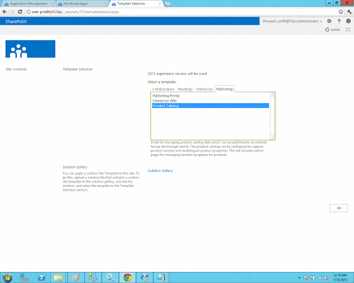Click the template list scroll down arrow
The image size is (354, 283).
click(x=273, y=137)
